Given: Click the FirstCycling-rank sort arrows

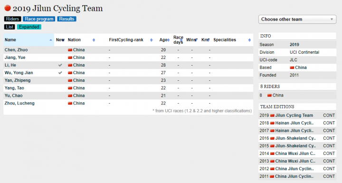Looking at the screenshot, I should (151, 40).
